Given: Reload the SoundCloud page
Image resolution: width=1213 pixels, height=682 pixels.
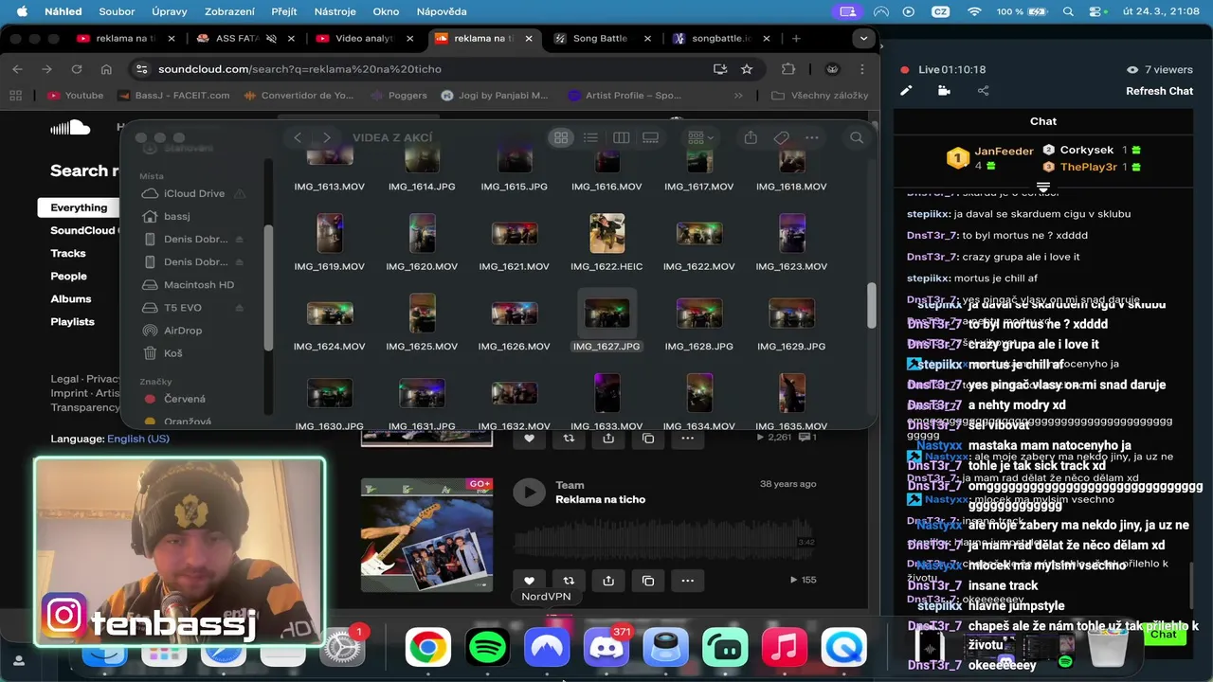Looking at the screenshot, I should coord(77,69).
